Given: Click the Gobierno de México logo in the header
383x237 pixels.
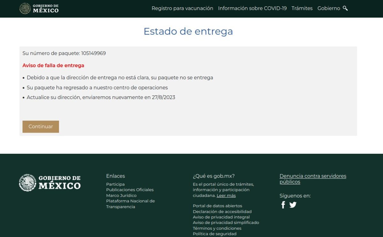Looking at the screenshot, I should click(x=38, y=9).
